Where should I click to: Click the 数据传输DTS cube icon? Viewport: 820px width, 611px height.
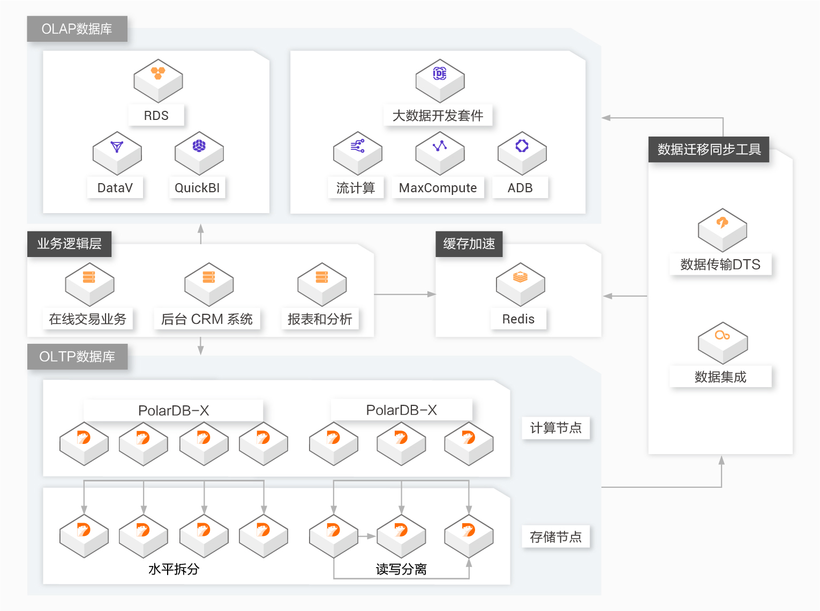point(722,230)
